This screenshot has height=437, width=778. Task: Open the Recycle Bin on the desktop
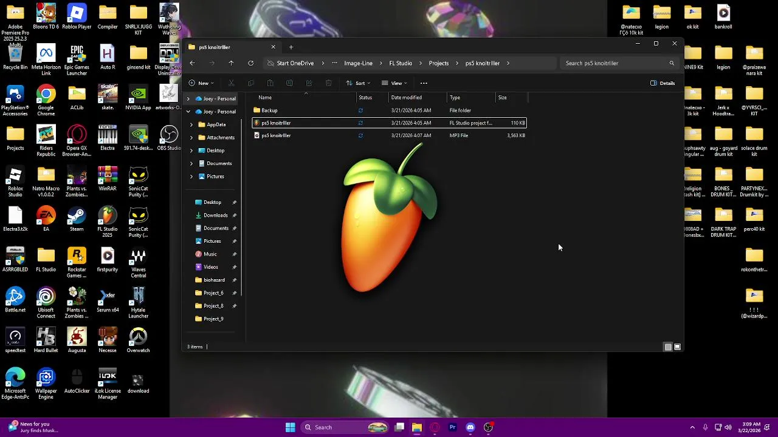pyautogui.click(x=15, y=57)
